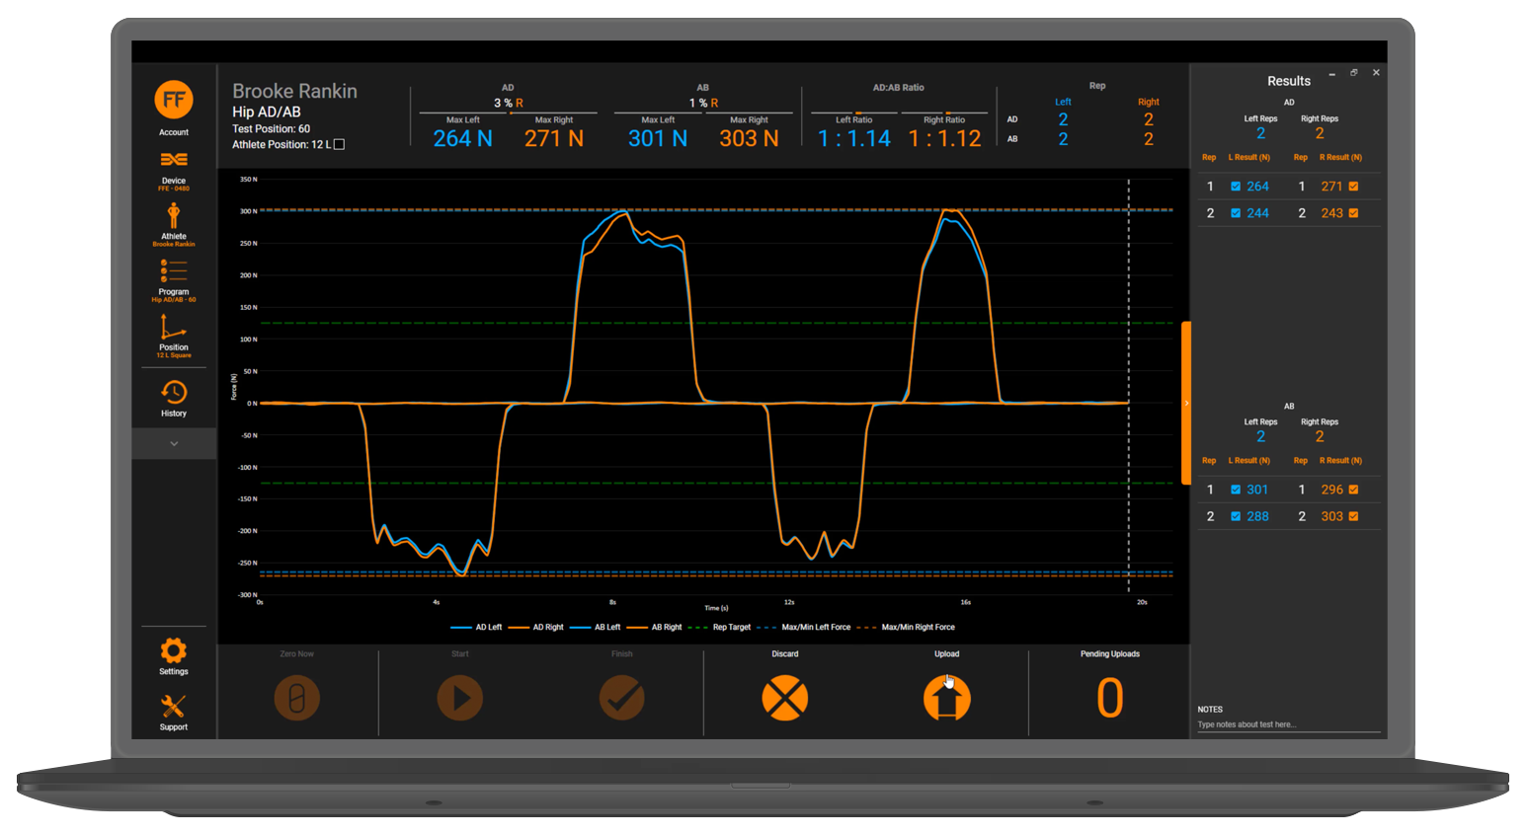Uncheck AB left rep 288 checkbox
The image size is (1529, 835).
pyautogui.click(x=1236, y=516)
